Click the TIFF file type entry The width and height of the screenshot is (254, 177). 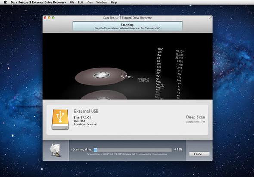pyautogui.click(x=159, y=67)
